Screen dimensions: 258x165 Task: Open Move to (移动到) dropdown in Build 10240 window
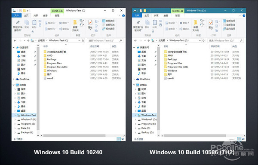[51, 23]
